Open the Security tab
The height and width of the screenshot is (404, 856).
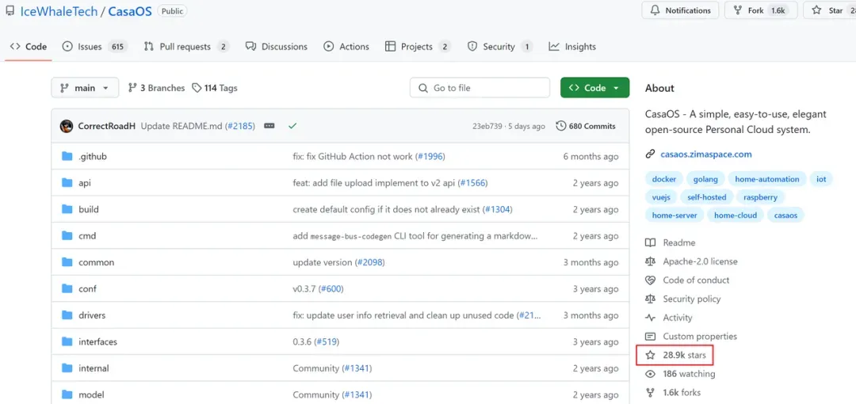[499, 47]
